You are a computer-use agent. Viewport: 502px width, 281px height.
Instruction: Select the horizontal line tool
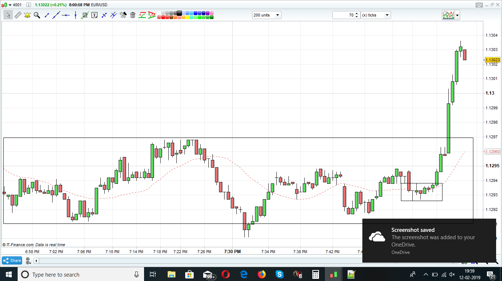click(66, 15)
